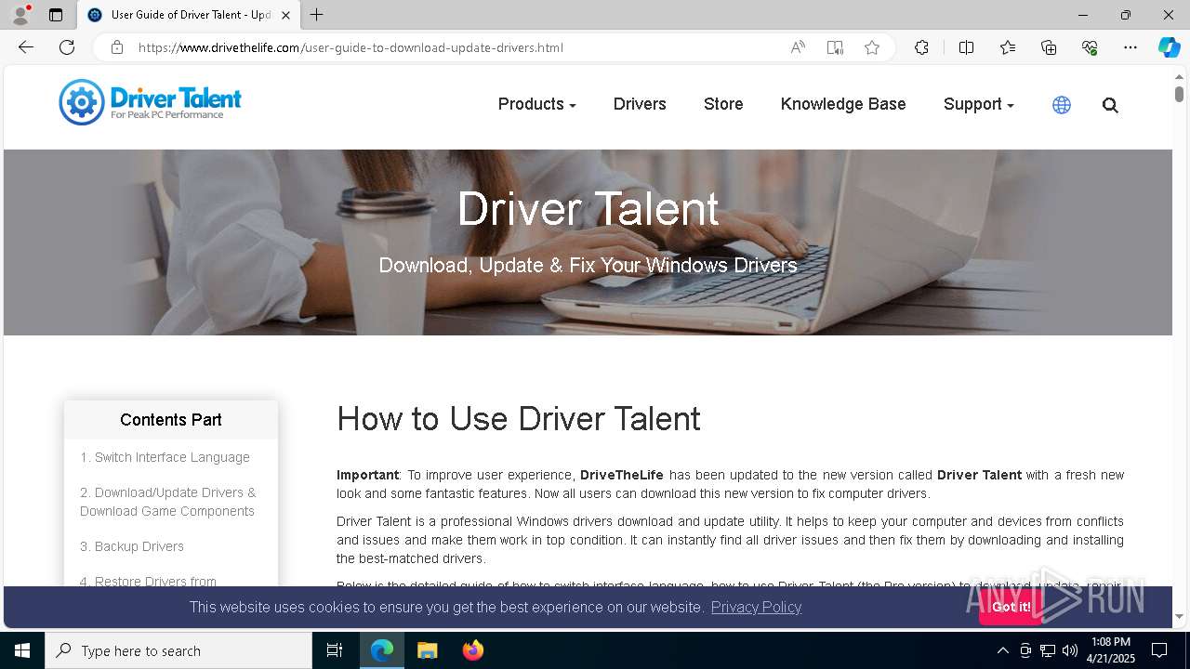Switch to Microsoft Edge on taskbar
This screenshot has width=1190, height=669.
(x=382, y=650)
